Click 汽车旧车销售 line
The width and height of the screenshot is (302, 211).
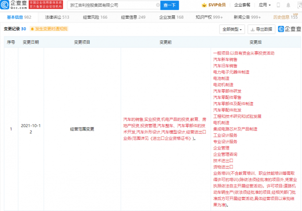point(225,66)
